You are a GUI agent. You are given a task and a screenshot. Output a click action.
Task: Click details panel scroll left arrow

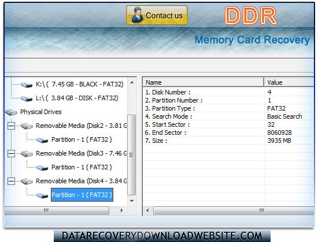coord(147,210)
